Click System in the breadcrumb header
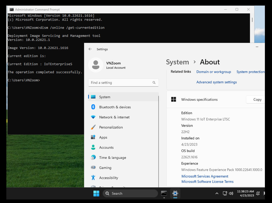The image size is (272, 203). click(177, 62)
